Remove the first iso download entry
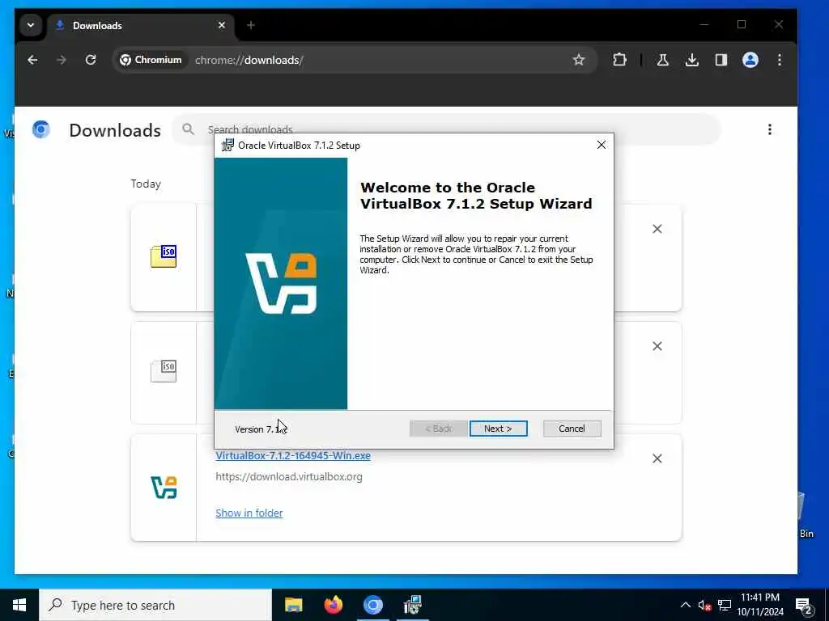The height and width of the screenshot is (621, 829). (657, 229)
